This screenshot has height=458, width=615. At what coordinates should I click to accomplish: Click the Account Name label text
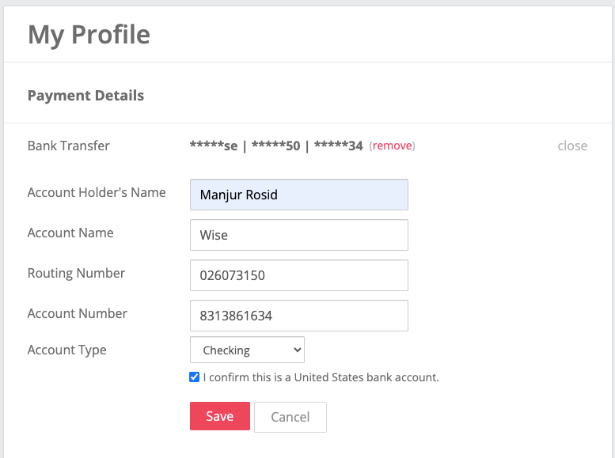70,233
